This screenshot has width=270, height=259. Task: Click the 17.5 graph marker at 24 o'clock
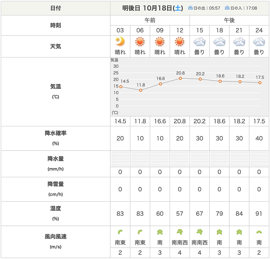(x=260, y=83)
